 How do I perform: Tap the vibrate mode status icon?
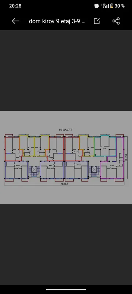96,6
